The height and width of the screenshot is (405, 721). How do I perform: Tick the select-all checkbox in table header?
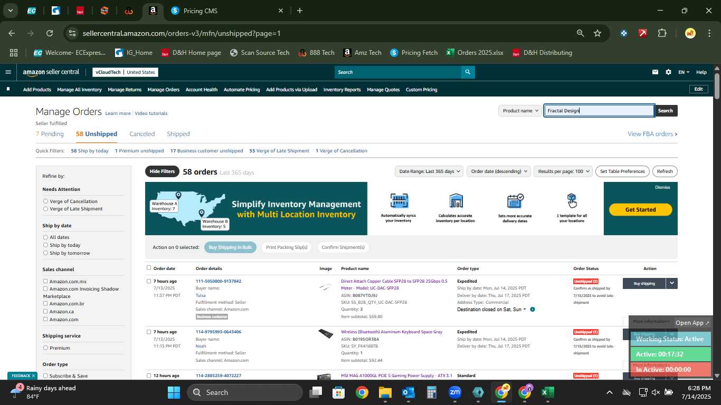click(x=149, y=268)
